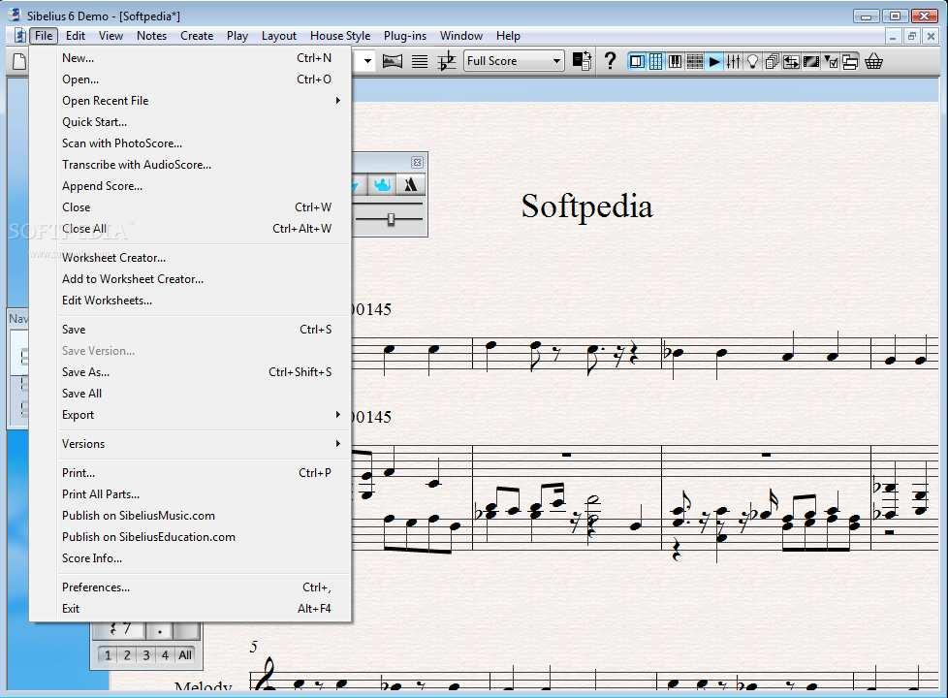Open the Play menu
Viewport: 948px width, 698px height.
pyautogui.click(x=237, y=36)
